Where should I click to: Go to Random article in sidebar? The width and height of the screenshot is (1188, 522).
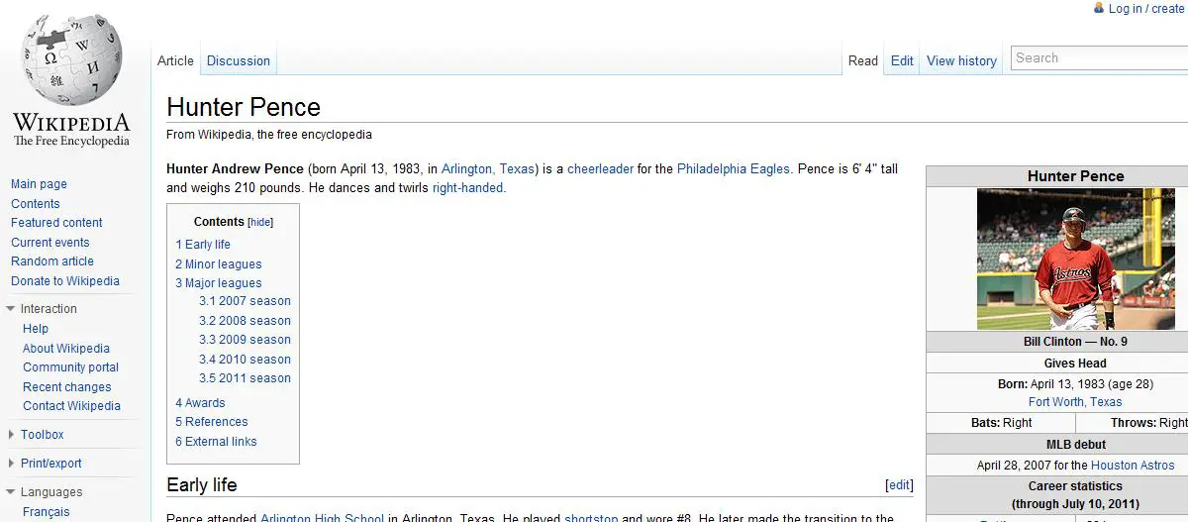pos(52,261)
